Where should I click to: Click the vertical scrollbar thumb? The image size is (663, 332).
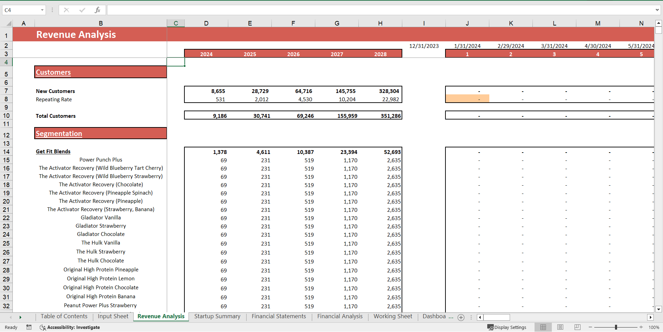[659, 30]
